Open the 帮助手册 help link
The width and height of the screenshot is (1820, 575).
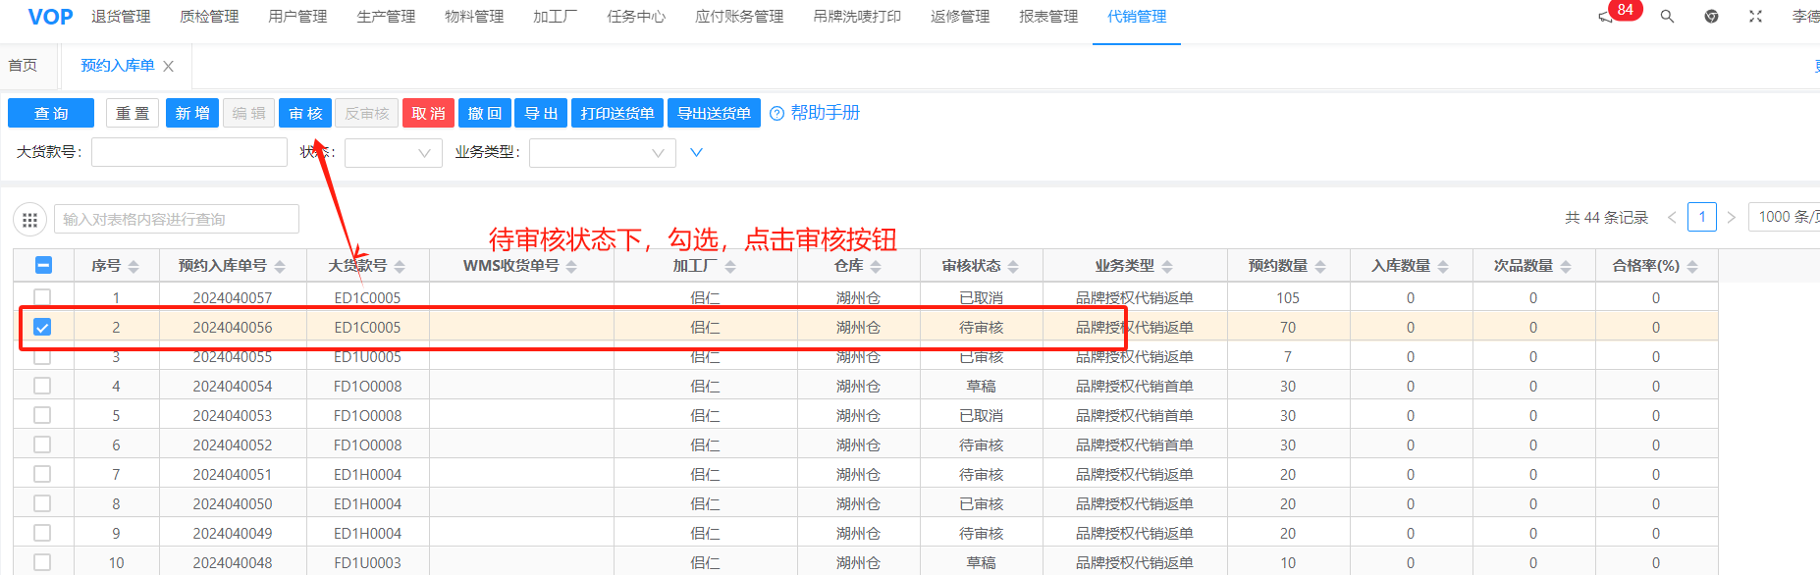pyautogui.click(x=825, y=113)
